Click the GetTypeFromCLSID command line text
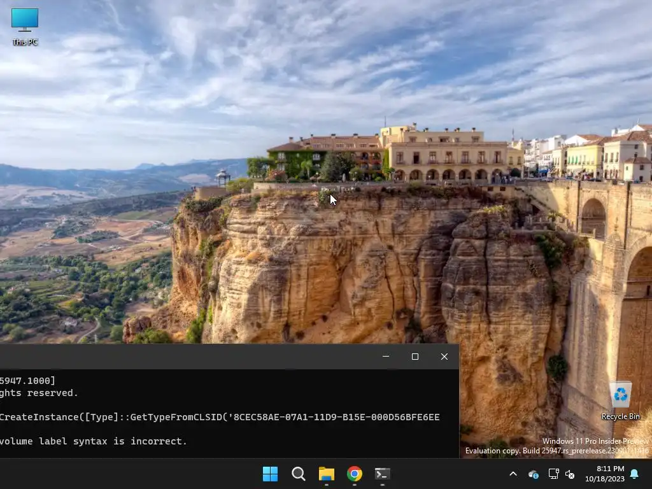This screenshot has height=489, width=652. tap(220, 416)
